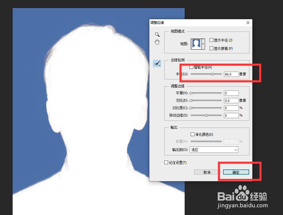Image resolution: width=283 pixels, height=215 pixels.
Task: Close the 调整边缘 dialog with X
Action: point(248,23)
